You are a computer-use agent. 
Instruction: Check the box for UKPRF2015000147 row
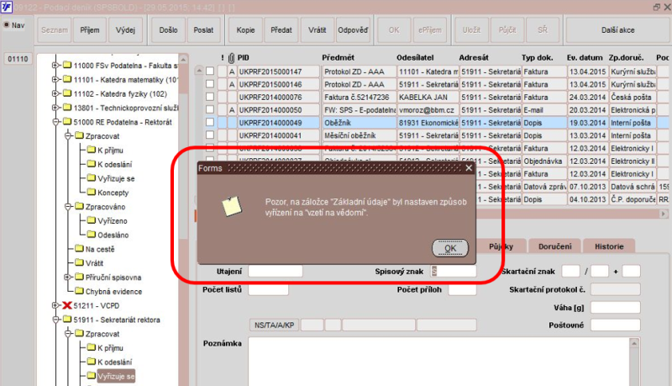[x=210, y=71]
